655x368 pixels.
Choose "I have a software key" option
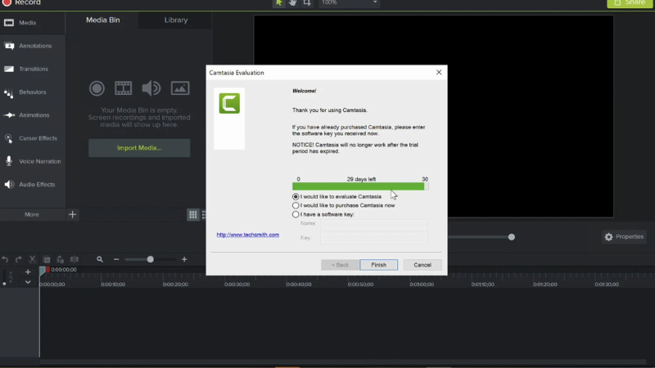pos(296,215)
